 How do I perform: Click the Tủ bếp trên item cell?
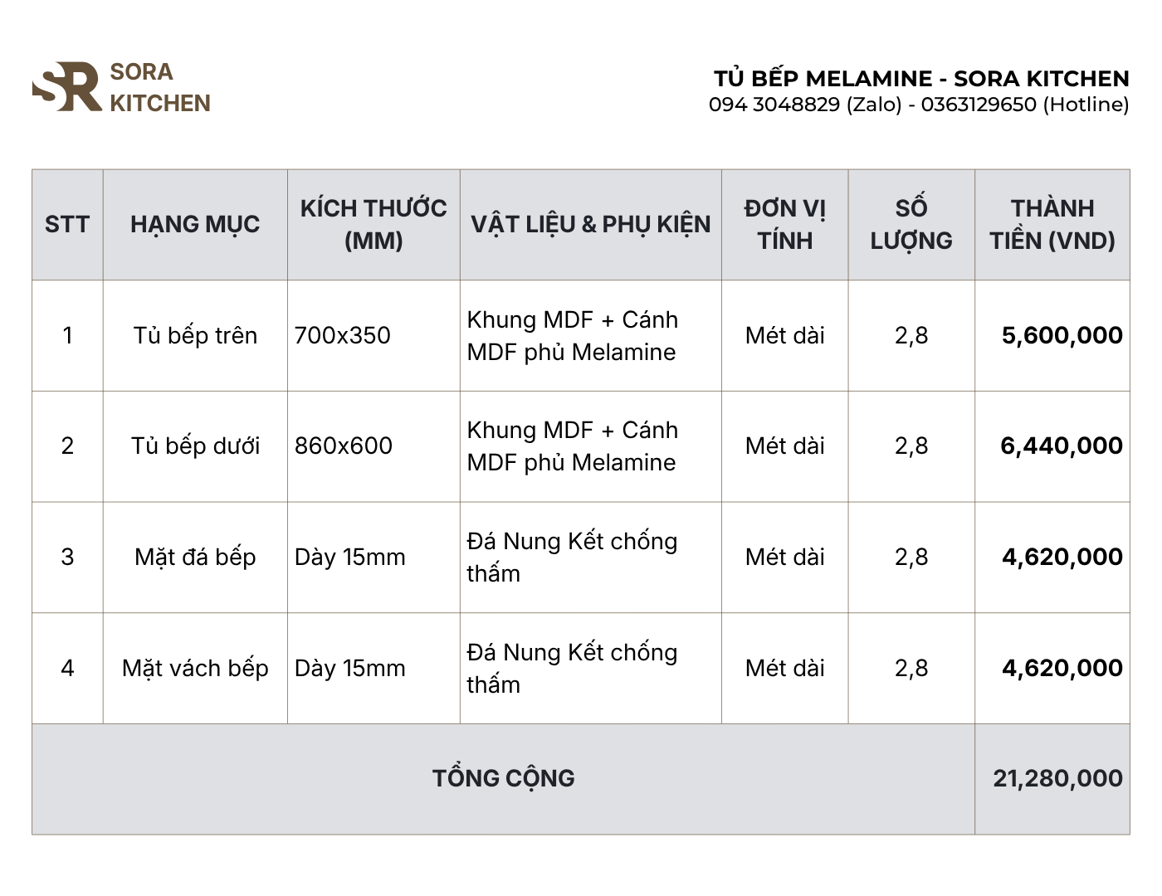pos(195,335)
